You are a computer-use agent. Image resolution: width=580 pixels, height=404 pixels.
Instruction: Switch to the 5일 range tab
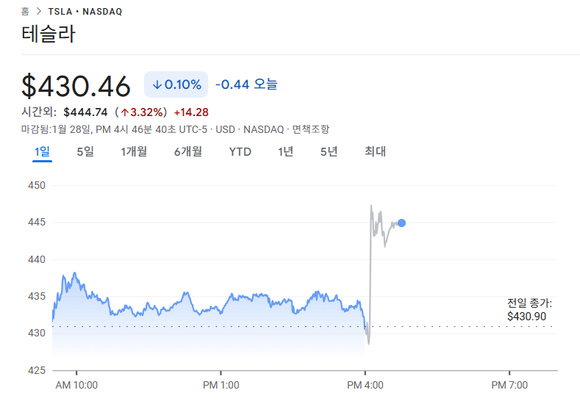click(85, 151)
